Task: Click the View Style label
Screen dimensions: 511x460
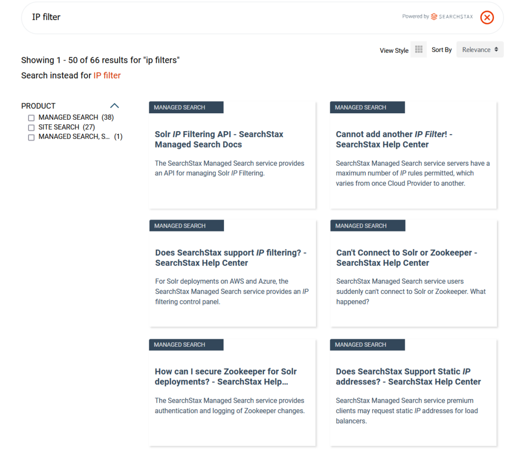Action: [x=394, y=50]
